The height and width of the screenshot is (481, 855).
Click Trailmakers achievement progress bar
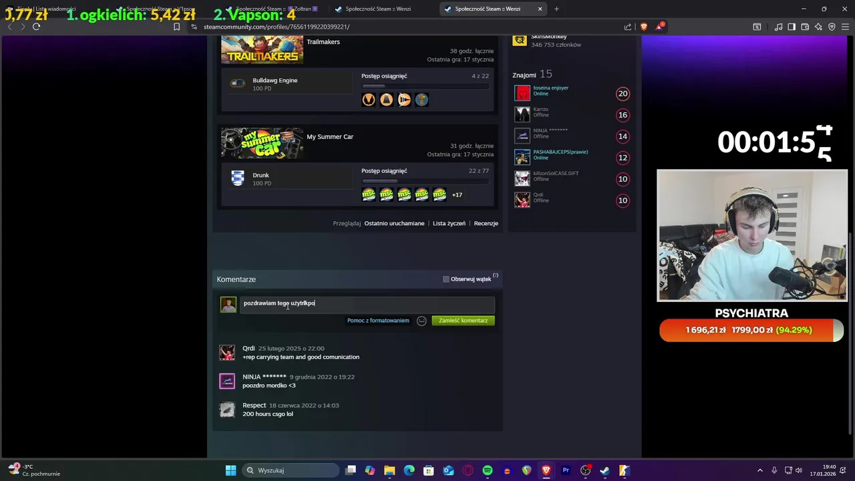[x=425, y=86]
